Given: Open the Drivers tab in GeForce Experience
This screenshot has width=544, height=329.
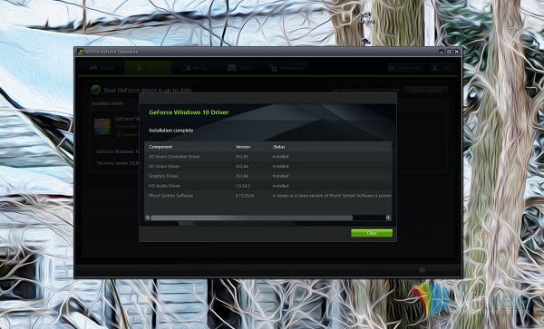Looking at the screenshot, I should (148, 68).
